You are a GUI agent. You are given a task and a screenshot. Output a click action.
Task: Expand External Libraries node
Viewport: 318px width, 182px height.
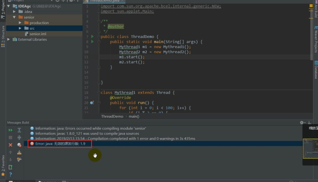[x=9, y=39]
